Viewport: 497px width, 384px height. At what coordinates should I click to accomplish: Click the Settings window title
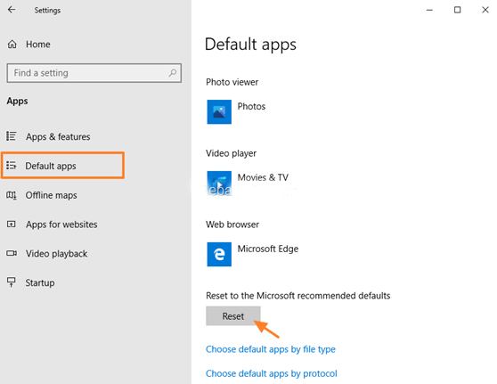coord(47,11)
